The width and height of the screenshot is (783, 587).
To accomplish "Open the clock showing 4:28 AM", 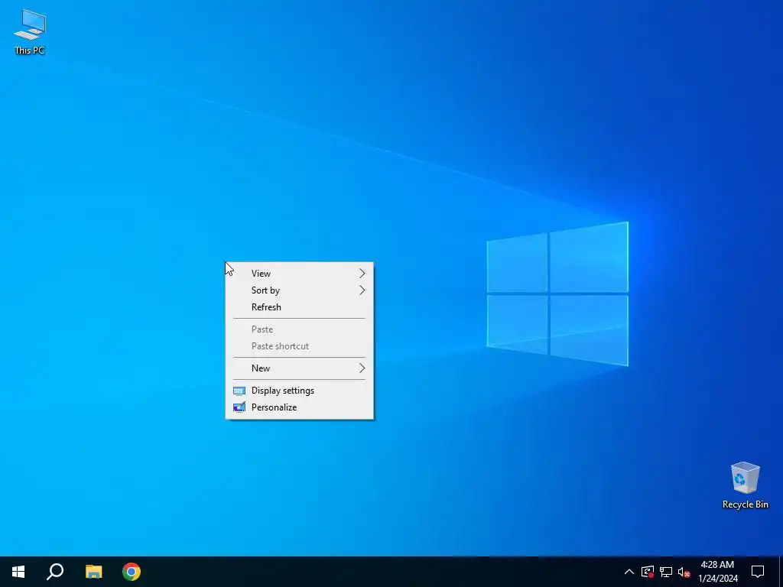I will coord(717,572).
